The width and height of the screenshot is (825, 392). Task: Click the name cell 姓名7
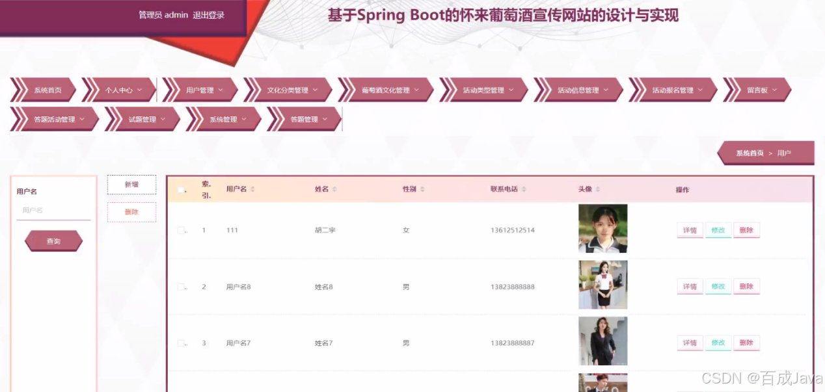click(x=323, y=343)
